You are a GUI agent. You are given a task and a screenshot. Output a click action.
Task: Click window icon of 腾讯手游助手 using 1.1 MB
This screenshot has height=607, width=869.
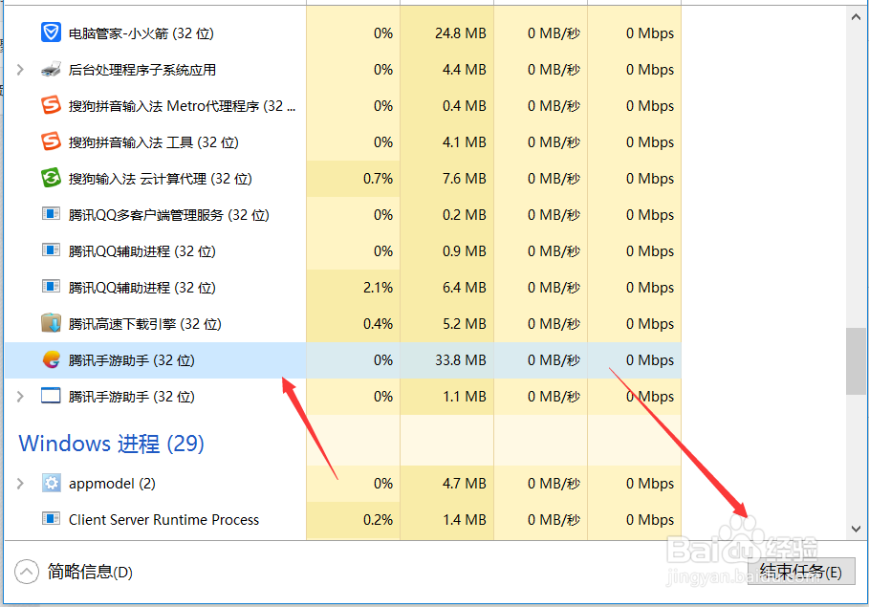pyautogui.click(x=51, y=396)
